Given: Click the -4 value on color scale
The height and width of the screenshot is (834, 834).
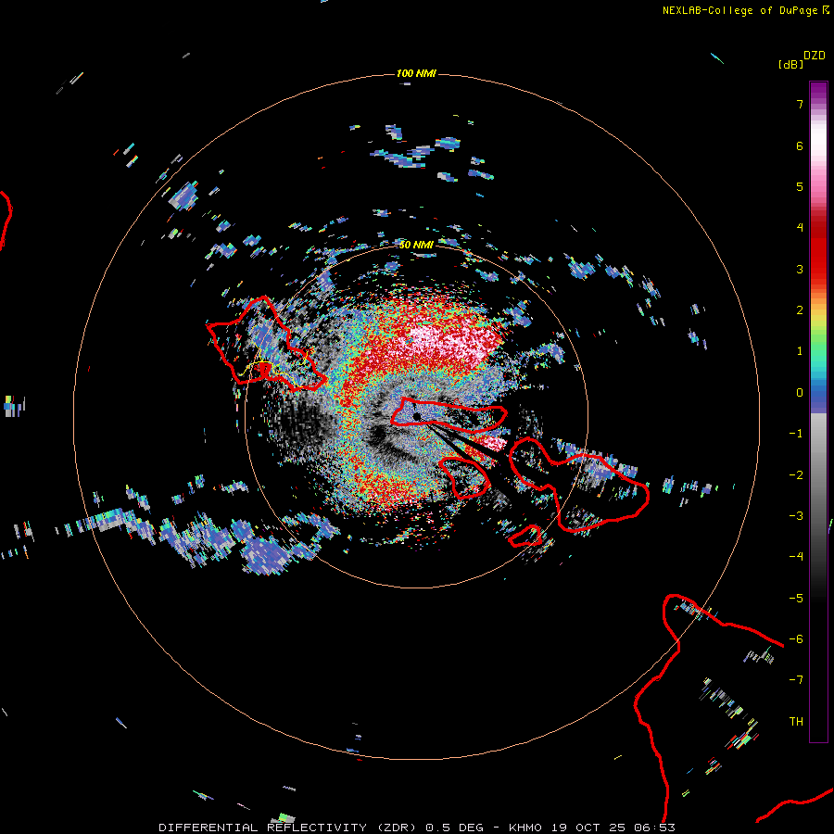Looking at the screenshot, I should (796, 557).
